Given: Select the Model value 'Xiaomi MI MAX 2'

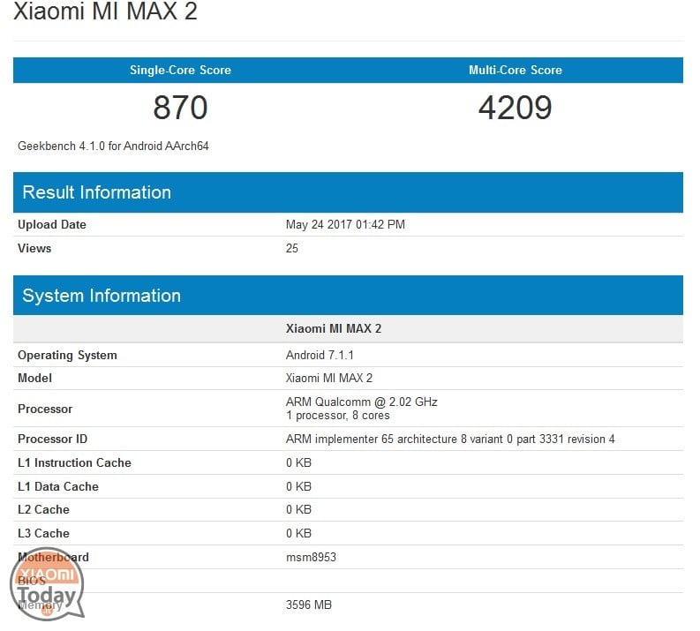Looking at the screenshot, I should point(329,378).
